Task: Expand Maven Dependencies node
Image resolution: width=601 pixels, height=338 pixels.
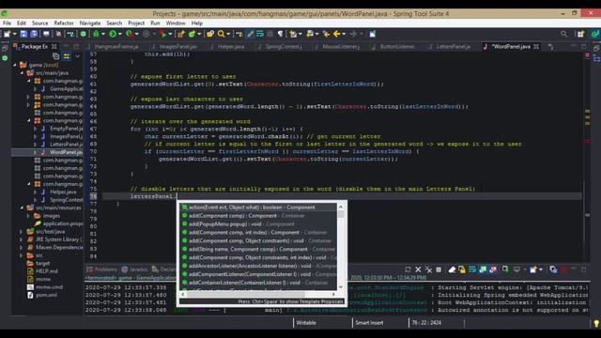Action: tap(22, 248)
